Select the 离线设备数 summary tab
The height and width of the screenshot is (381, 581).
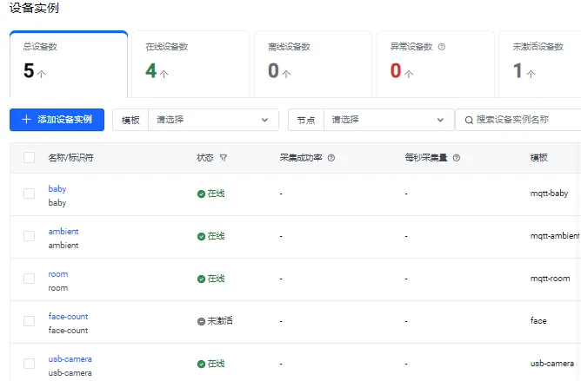tap(313, 64)
